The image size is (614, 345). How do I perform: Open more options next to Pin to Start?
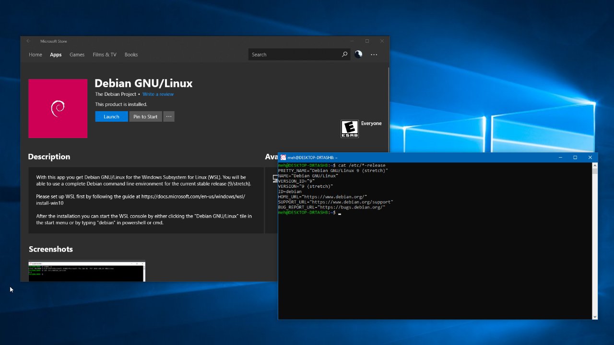pyautogui.click(x=169, y=116)
